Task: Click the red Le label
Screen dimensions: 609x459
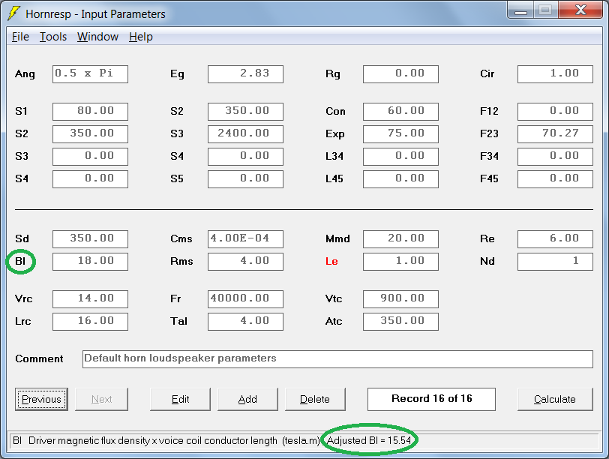Action: [x=331, y=262]
